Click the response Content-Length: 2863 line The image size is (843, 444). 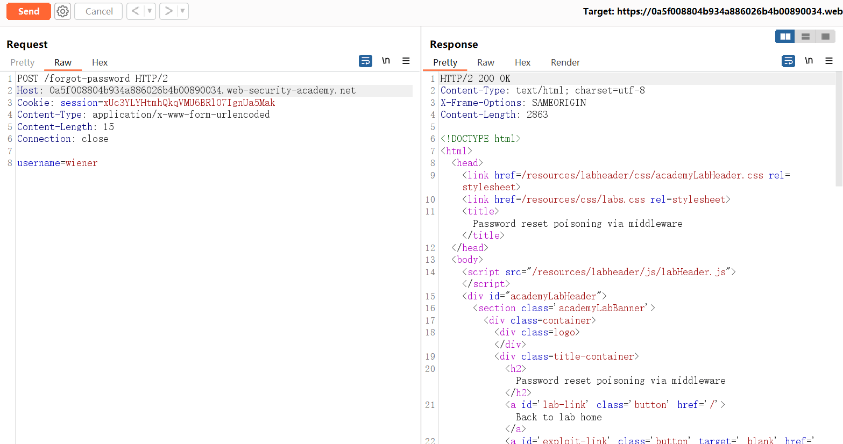[x=494, y=114]
